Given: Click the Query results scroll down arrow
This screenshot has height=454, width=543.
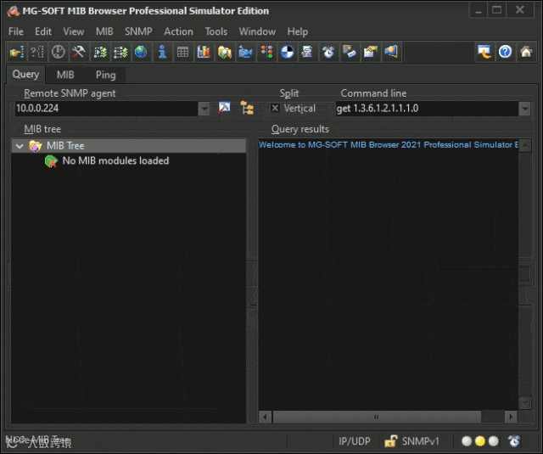Looking at the screenshot, I should tap(525, 403).
